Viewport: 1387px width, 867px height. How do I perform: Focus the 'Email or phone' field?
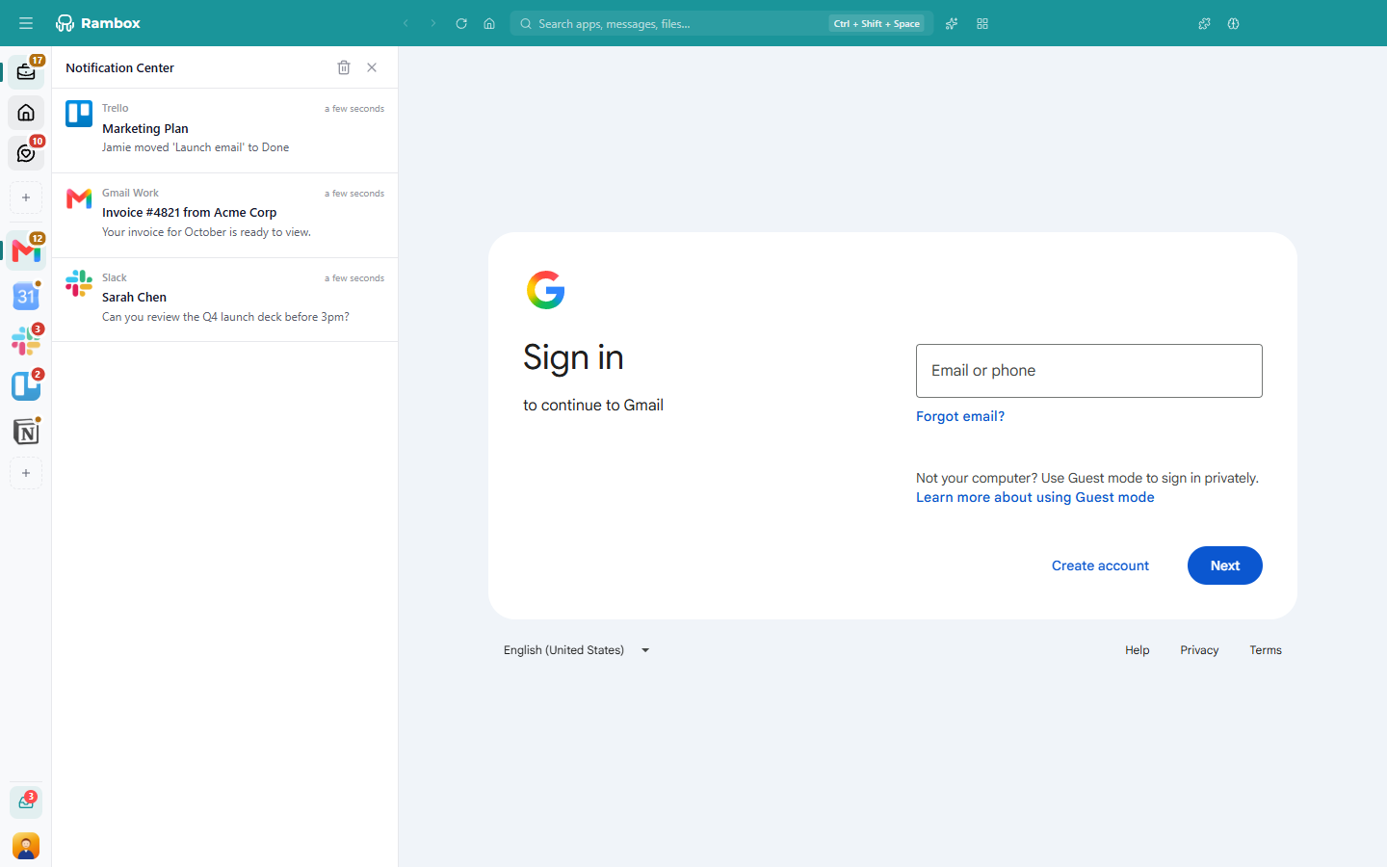[1089, 371]
